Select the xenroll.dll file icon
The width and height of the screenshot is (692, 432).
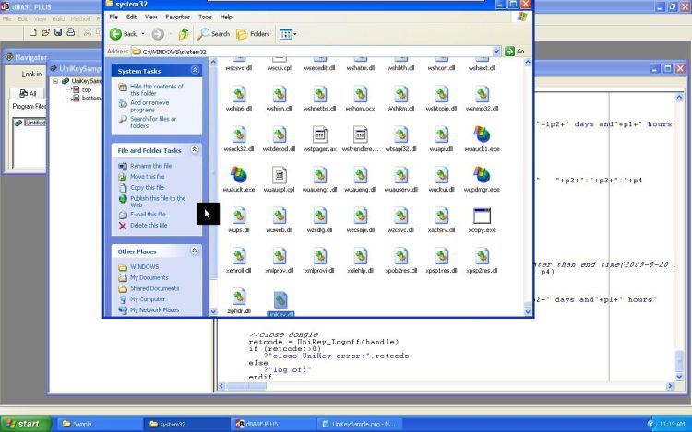point(239,256)
